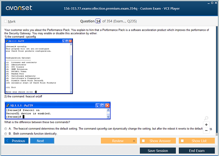The width and height of the screenshot is (219, 156).
Task: Click the question number 14 field
Action: (x=98, y=21)
